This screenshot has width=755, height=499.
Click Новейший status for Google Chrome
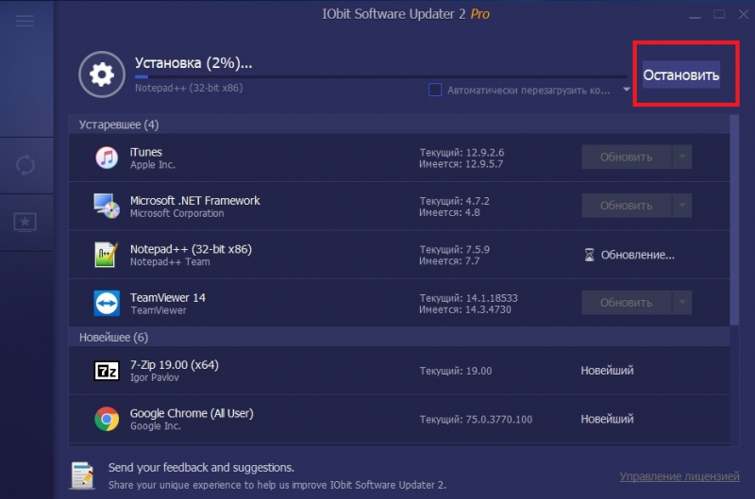coord(607,419)
